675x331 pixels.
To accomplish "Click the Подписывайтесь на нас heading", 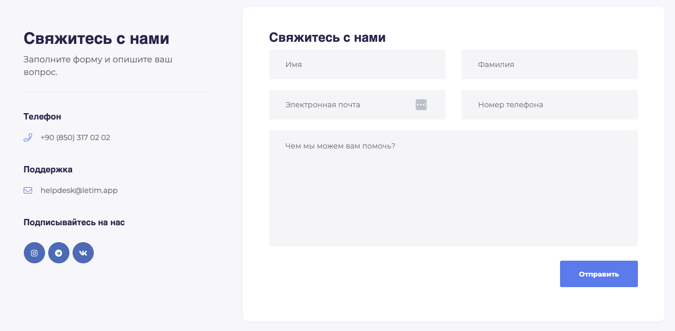I will (74, 222).
